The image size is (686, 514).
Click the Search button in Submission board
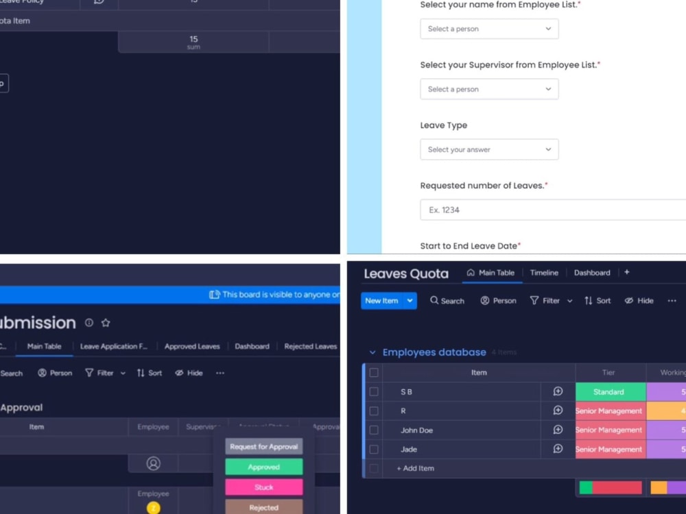tap(10, 373)
